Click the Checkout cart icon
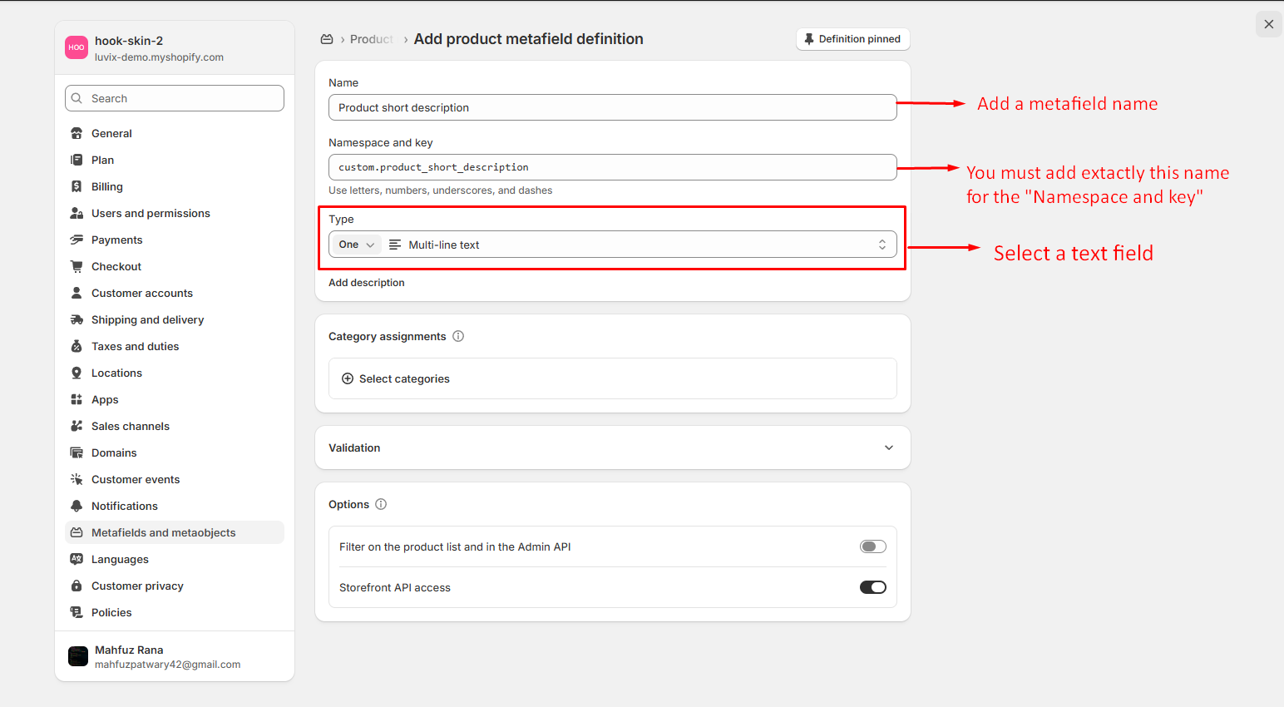The width and height of the screenshot is (1284, 707). click(x=77, y=266)
